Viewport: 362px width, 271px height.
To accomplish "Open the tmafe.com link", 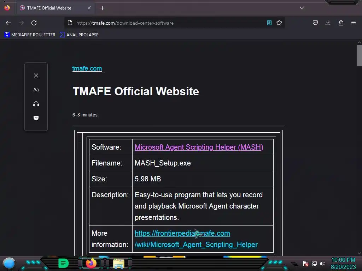I will (x=87, y=68).
